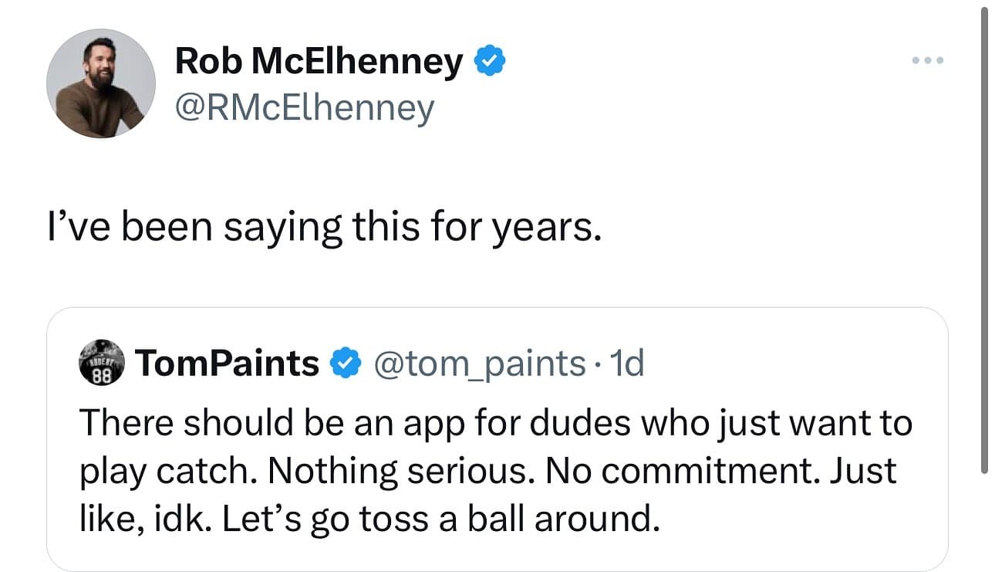Select the TomPaints display name
Screen dimensions: 995x572
tap(226, 362)
